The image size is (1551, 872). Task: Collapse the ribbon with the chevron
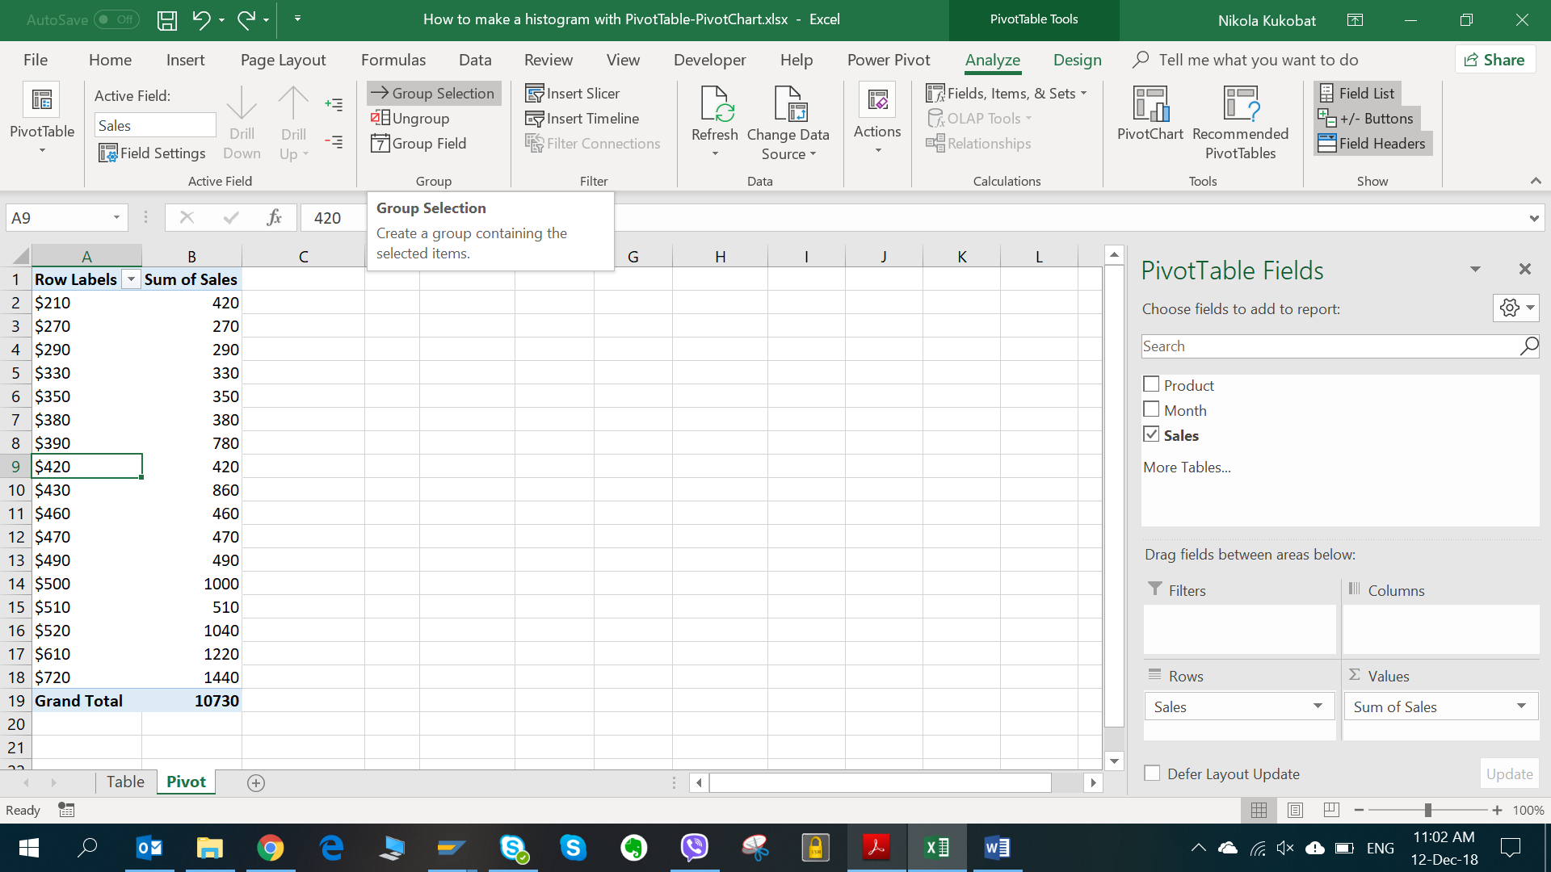1536,181
